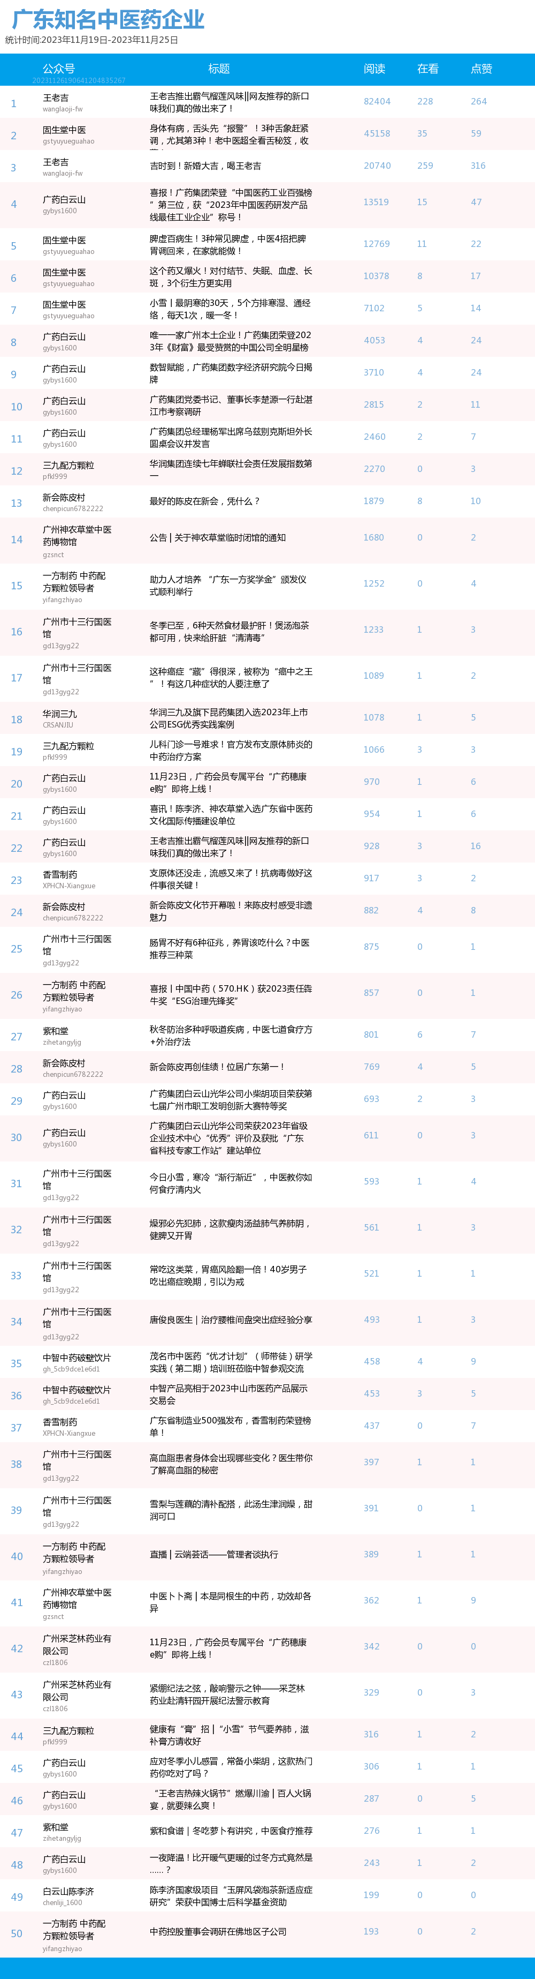Image resolution: width=535 pixels, height=1979 pixels.
Task: Click the 标题 column header
Action: click(x=219, y=69)
